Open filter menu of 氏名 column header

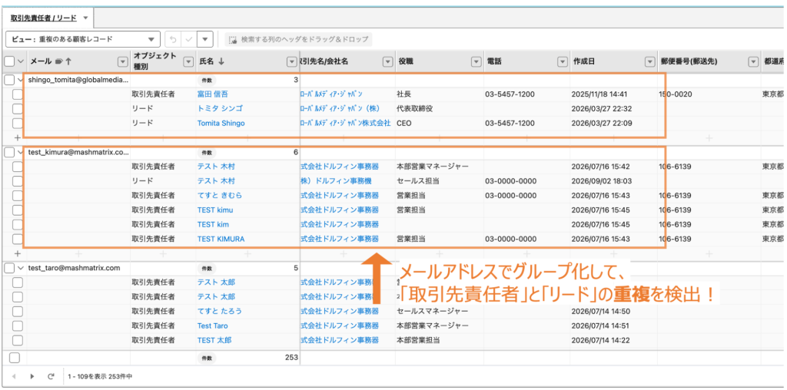point(291,61)
